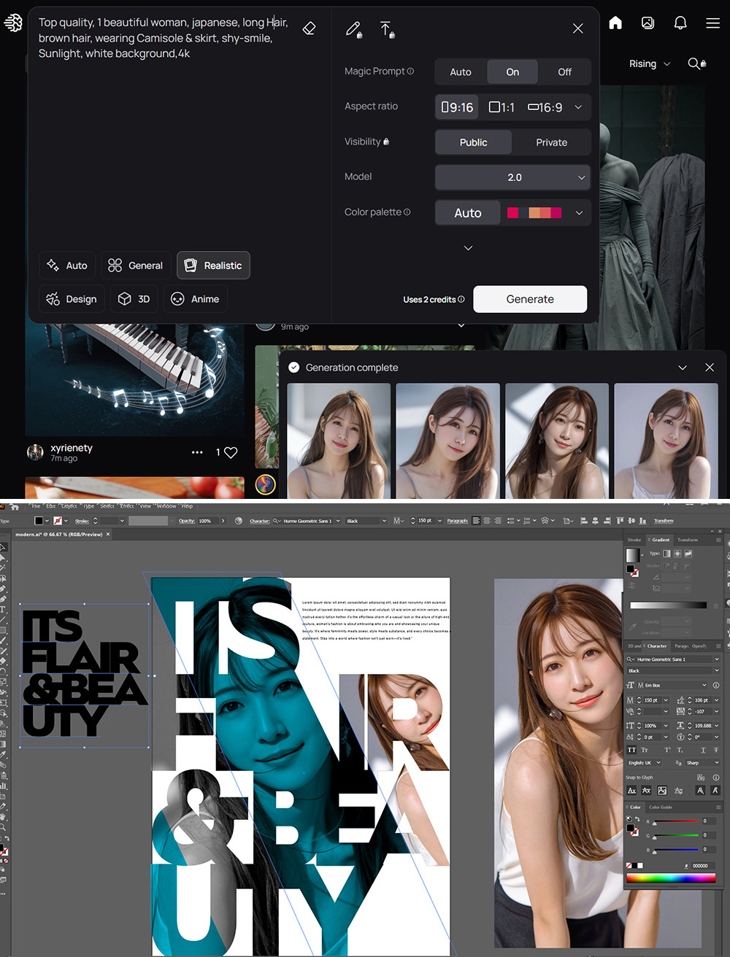The width and height of the screenshot is (730, 957).
Task: Set Magic Prompt to Auto
Action: pyautogui.click(x=461, y=72)
